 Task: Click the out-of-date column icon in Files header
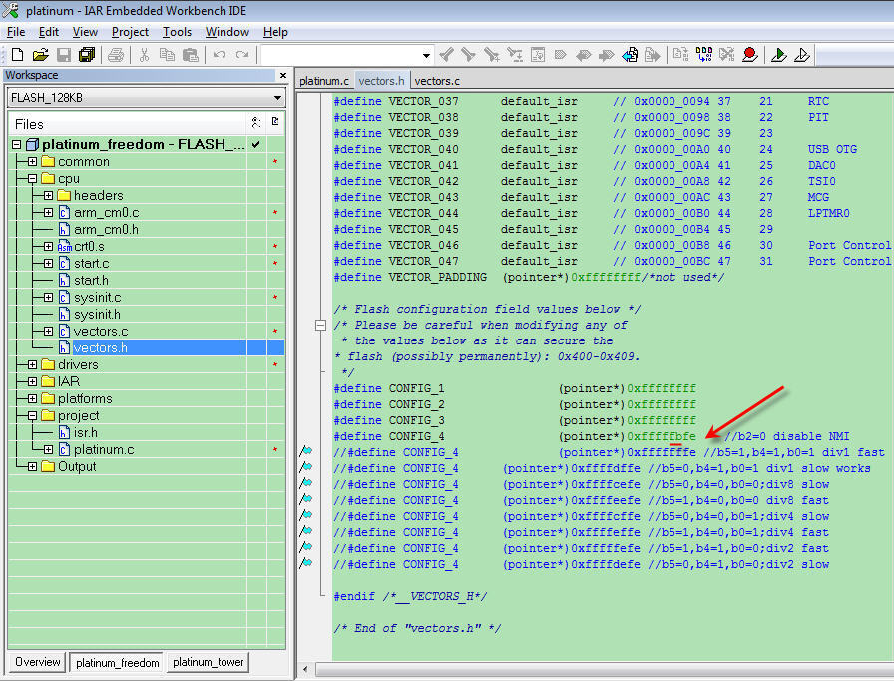pos(275,122)
